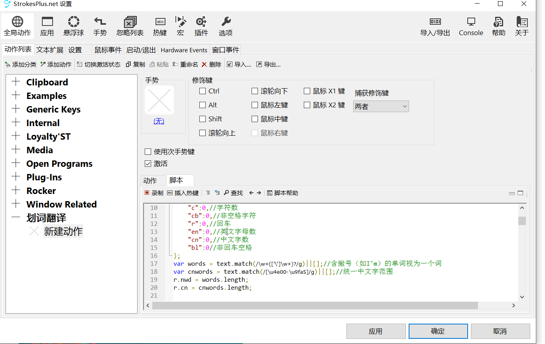The height and width of the screenshot is (344, 545).
Task: Click 切换激活状态 toggle active state
Action: [x=98, y=64]
